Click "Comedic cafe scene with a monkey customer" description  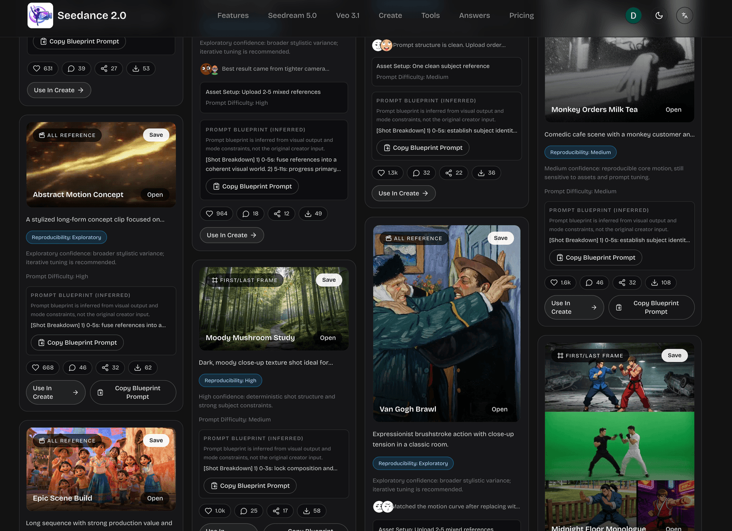(x=620, y=134)
